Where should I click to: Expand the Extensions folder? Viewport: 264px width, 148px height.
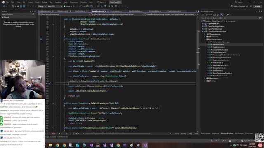click(x=205, y=37)
